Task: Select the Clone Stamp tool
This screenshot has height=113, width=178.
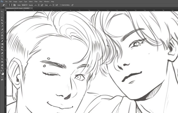Action: (x=2, y=35)
